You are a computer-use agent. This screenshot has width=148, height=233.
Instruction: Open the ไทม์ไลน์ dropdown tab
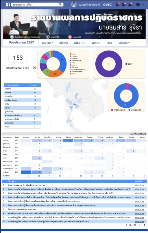(x=47, y=43)
